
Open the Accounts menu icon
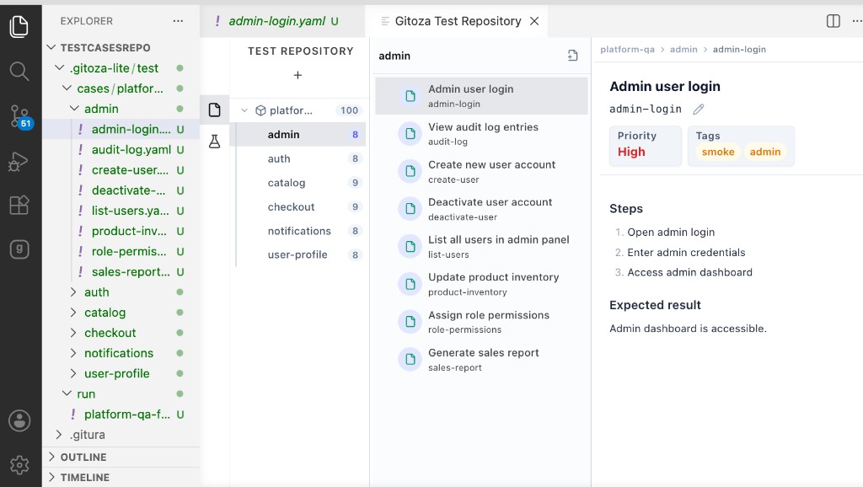tap(19, 421)
